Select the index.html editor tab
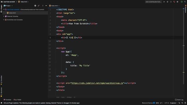The image size is (187, 105). 54,6
